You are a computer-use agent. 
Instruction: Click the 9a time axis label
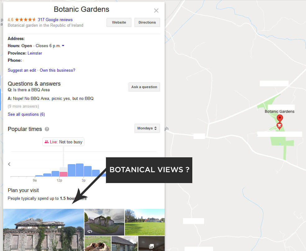(x=35, y=181)
